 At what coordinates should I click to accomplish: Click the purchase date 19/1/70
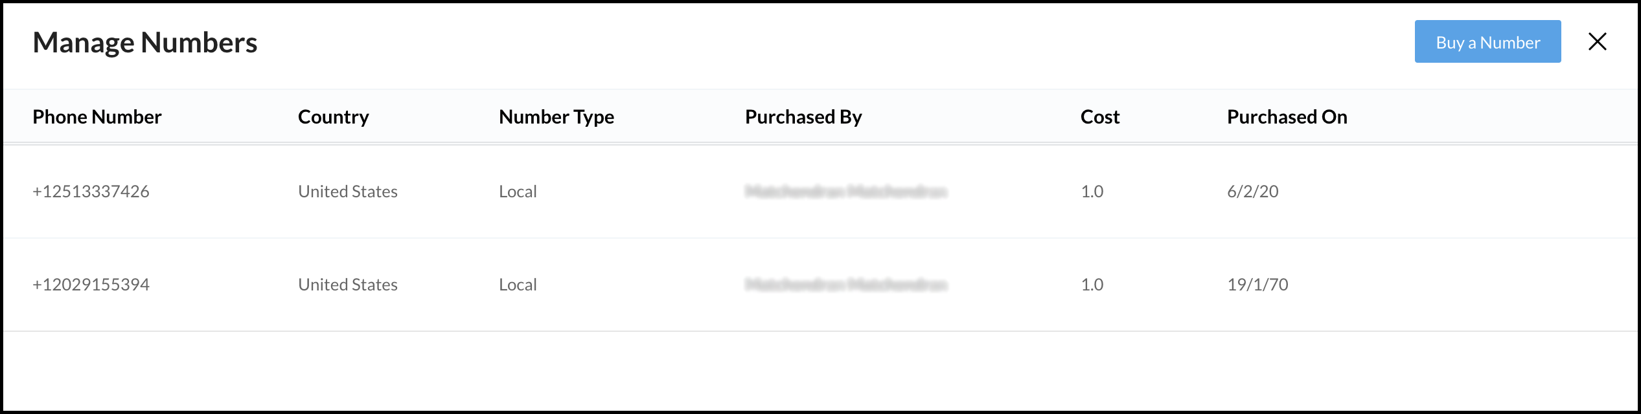(x=1257, y=285)
